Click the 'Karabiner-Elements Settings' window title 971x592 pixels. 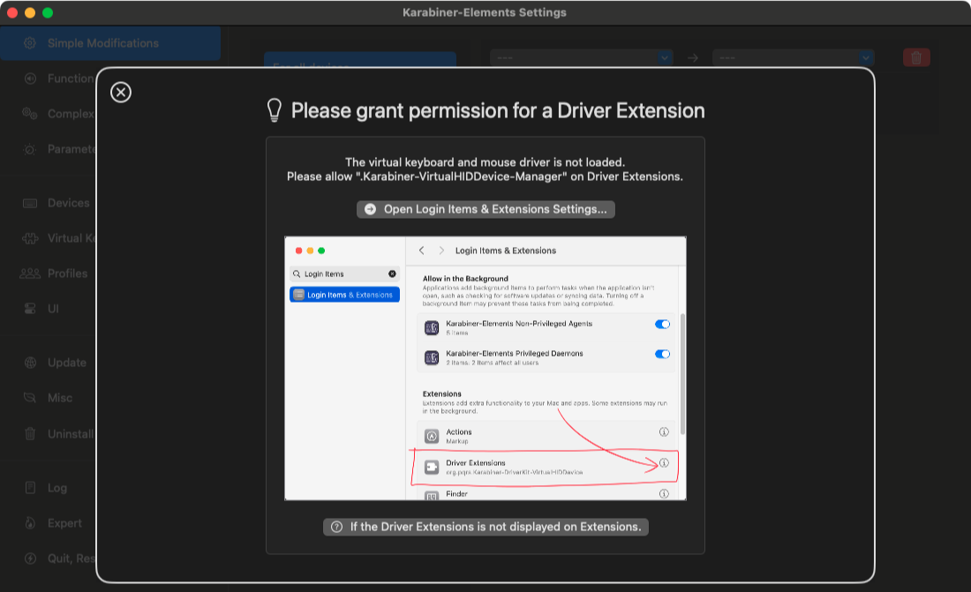tap(485, 12)
